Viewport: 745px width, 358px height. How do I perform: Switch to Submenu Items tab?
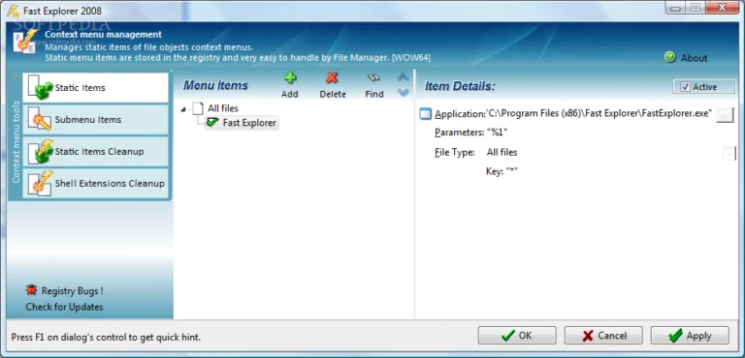pos(95,119)
